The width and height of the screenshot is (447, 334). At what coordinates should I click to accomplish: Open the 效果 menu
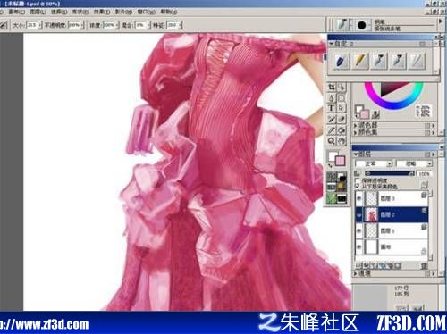pos(102,12)
